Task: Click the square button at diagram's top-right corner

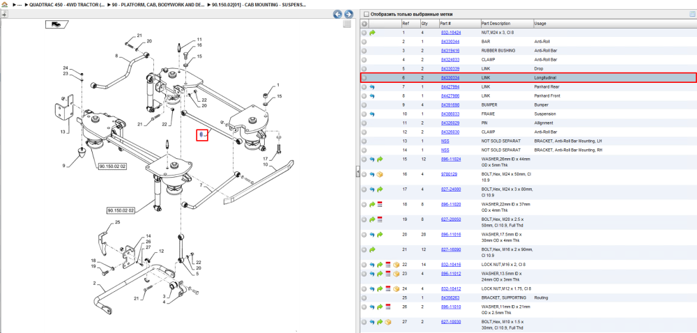Action: (x=347, y=24)
